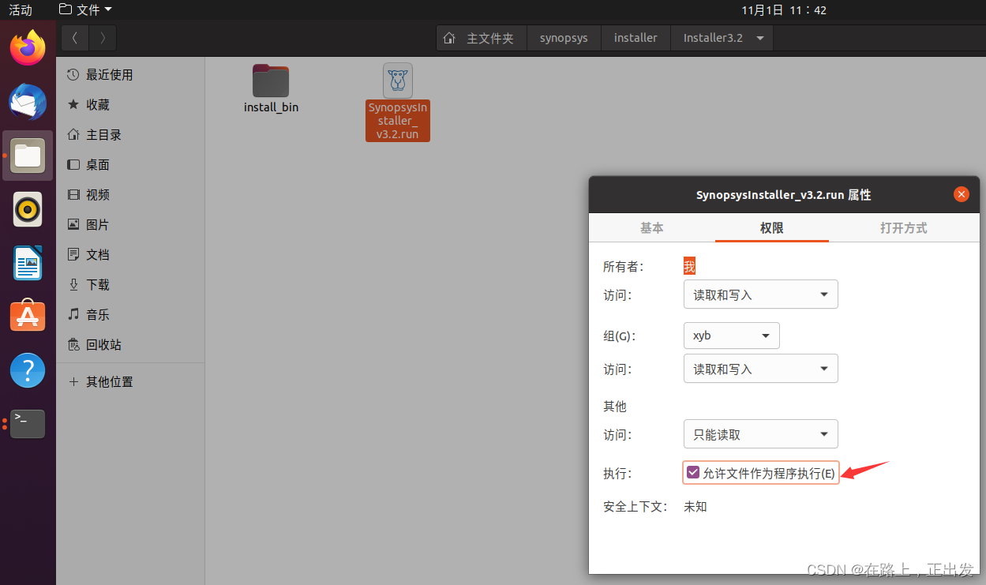The width and height of the screenshot is (986, 585).
Task: Launch Thunderbird mail from the dock
Action: point(28,103)
